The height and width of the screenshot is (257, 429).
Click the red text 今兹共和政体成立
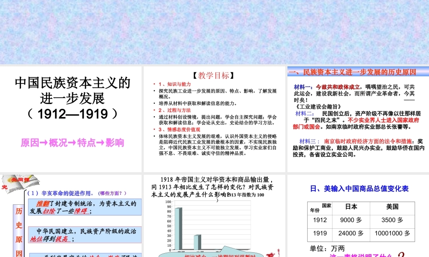[338, 87]
